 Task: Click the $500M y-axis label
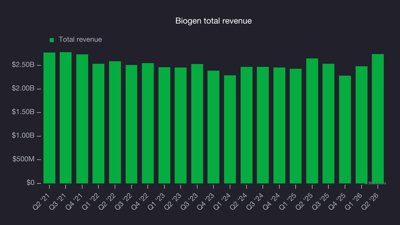click(23, 159)
